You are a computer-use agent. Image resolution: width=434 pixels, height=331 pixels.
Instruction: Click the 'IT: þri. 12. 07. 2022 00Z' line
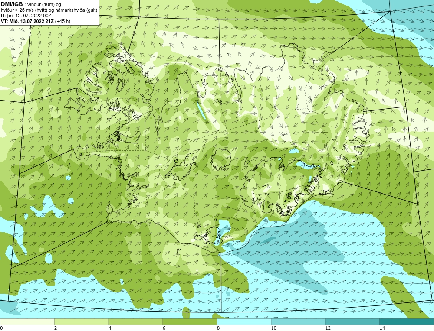pos(26,16)
